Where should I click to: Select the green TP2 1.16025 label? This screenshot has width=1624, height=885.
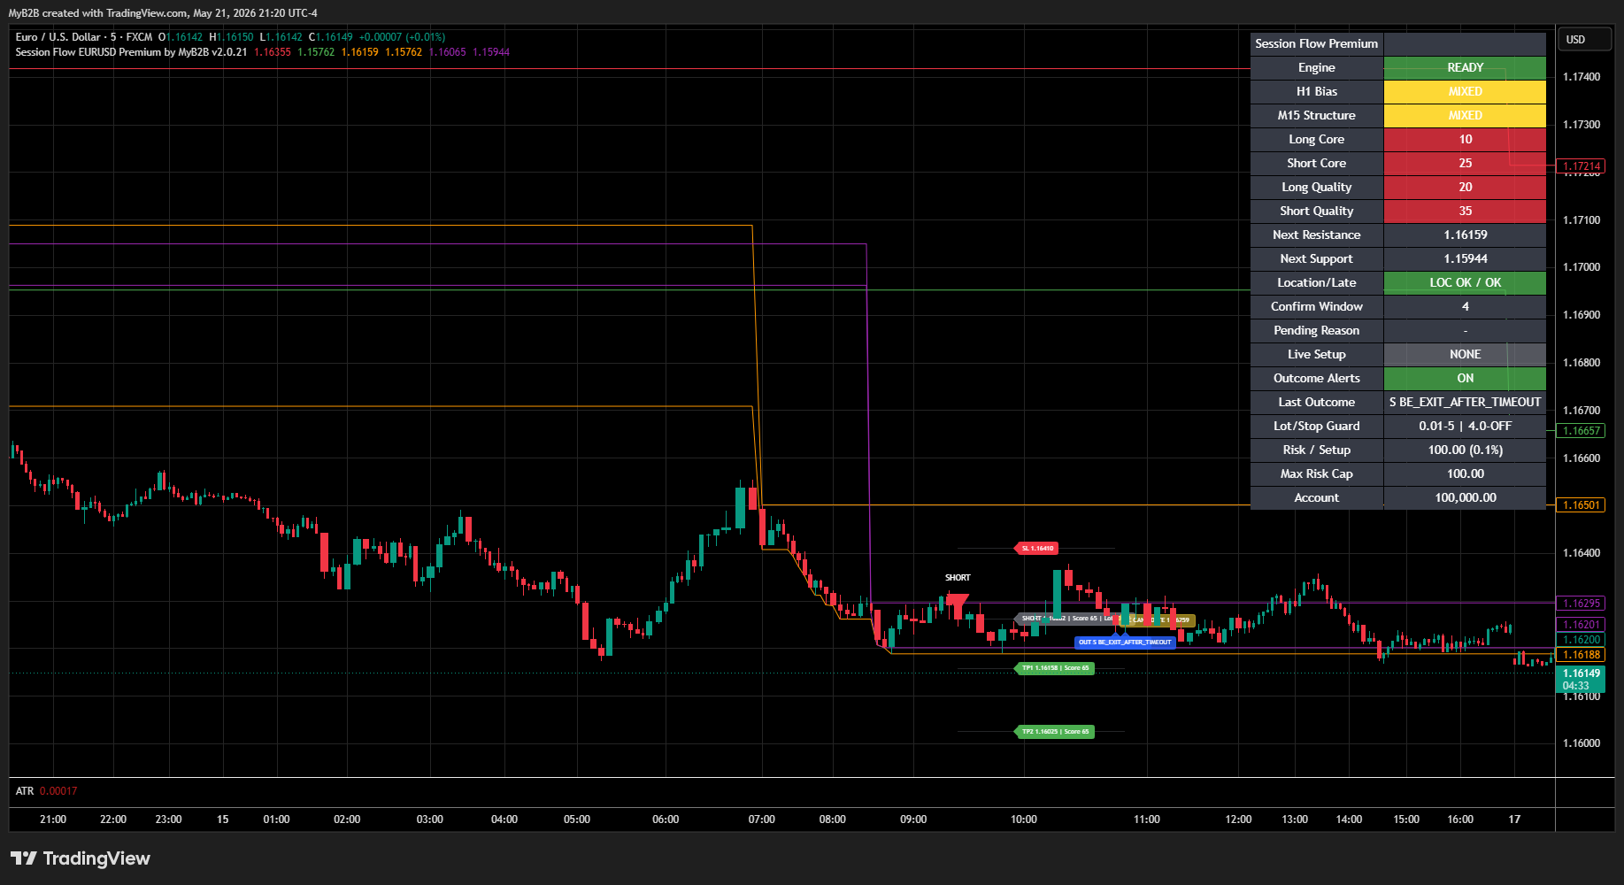point(1054,732)
